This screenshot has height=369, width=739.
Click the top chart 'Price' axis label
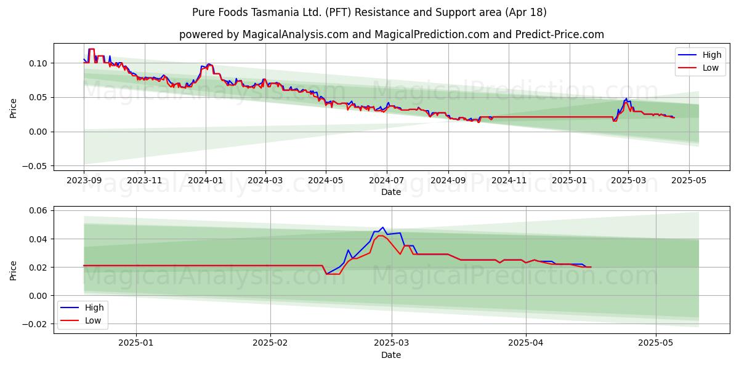click(x=14, y=108)
